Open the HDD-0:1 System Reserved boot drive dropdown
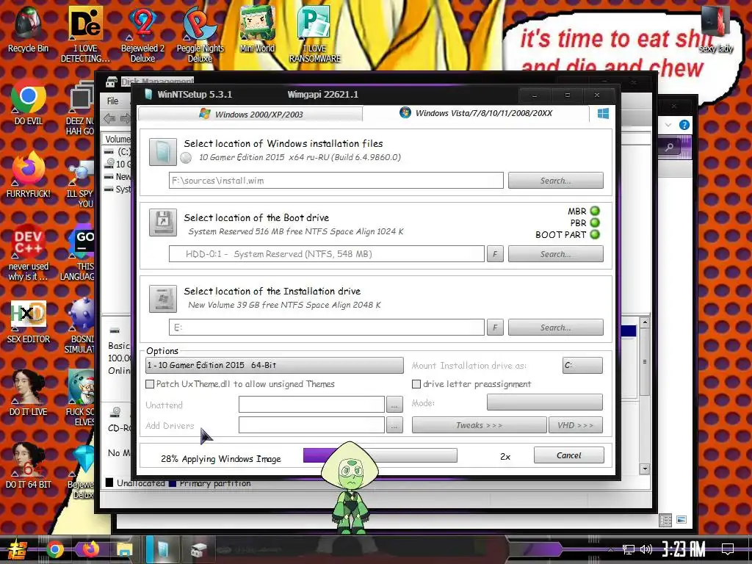This screenshot has width=752, height=564. 327,253
